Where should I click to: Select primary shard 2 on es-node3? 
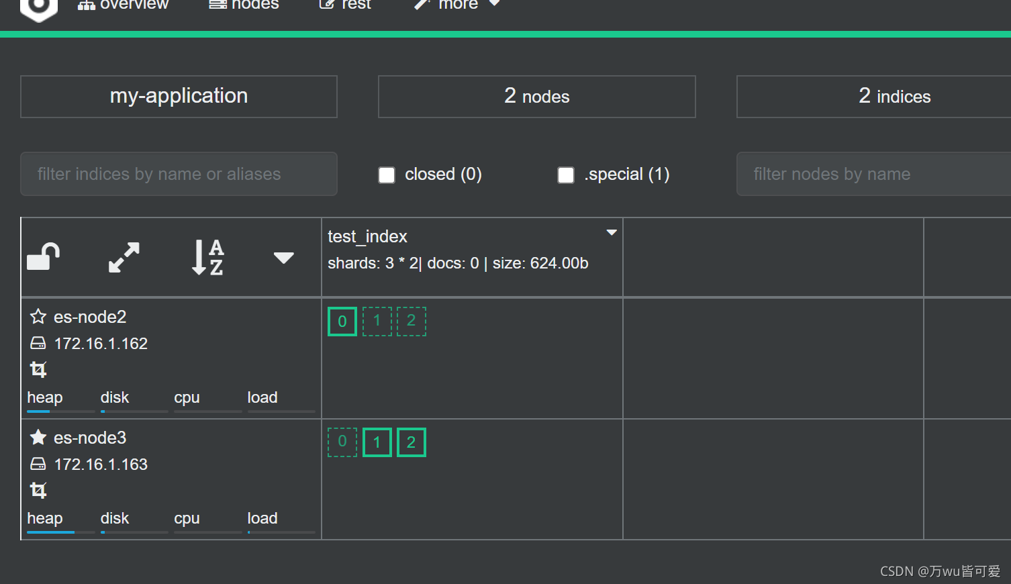[x=412, y=442]
